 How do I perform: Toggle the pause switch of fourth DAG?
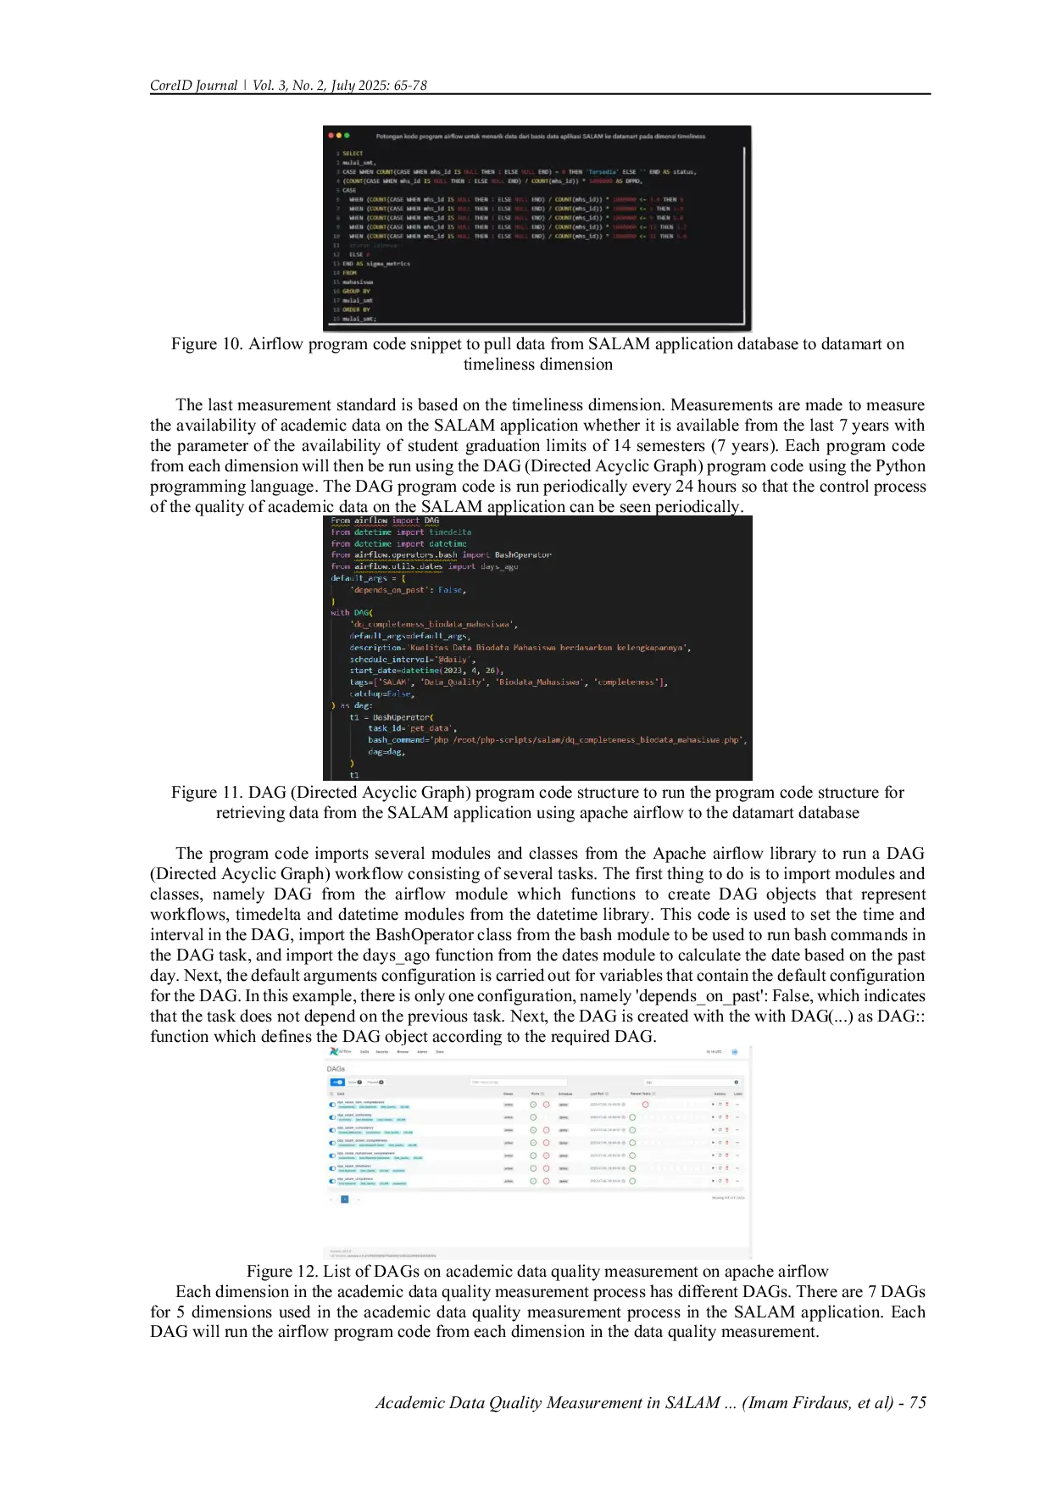332,1143
